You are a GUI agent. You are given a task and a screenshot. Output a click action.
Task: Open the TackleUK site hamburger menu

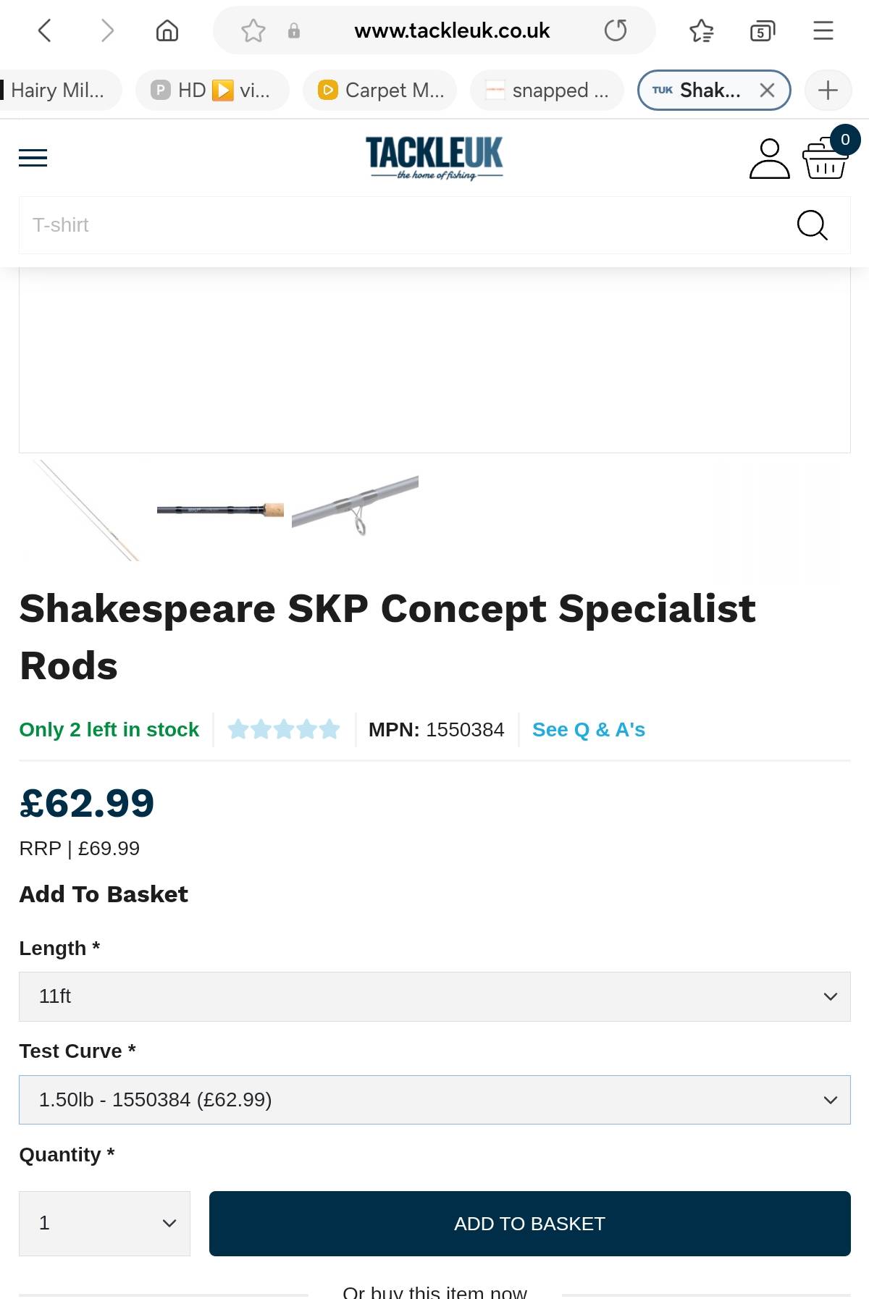click(x=33, y=157)
